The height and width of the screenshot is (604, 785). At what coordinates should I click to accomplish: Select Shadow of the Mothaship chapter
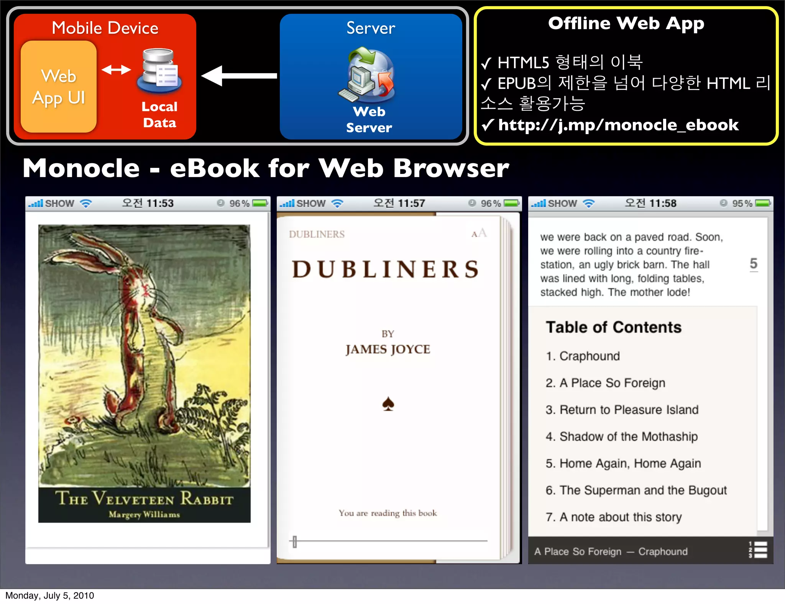click(x=621, y=437)
